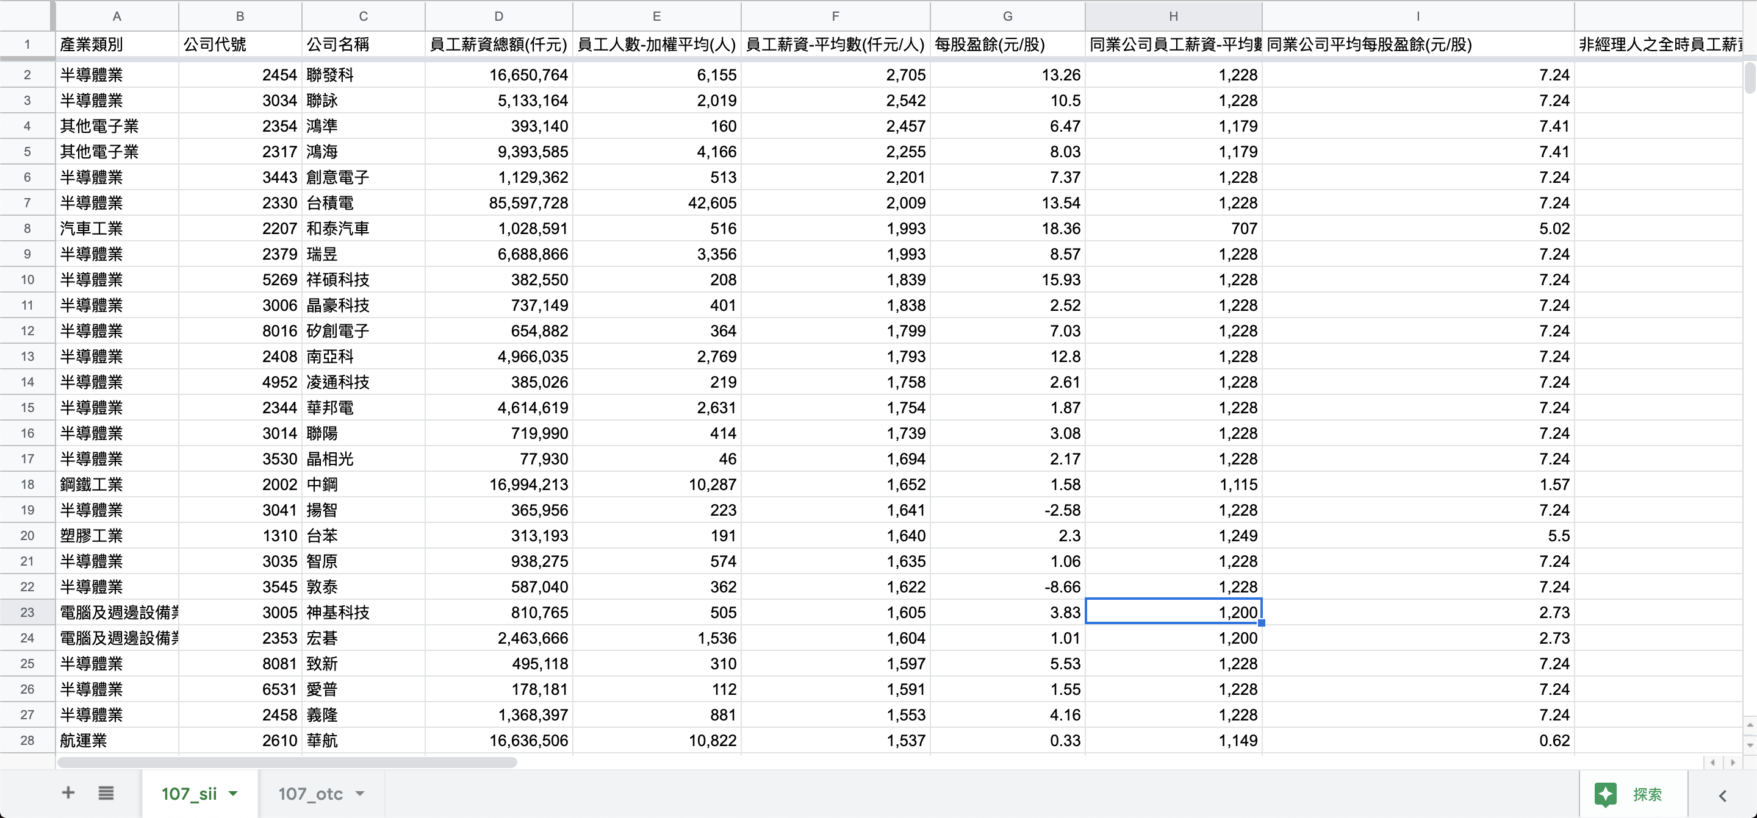Image resolution: width=1757 pixels, height=818 pixels.
Task: Click the 每股盈餘(元/股) header cell
Action: pos(1007,44)
